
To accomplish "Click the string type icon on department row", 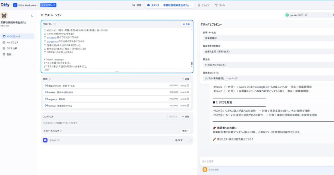I will pos(188,86).
